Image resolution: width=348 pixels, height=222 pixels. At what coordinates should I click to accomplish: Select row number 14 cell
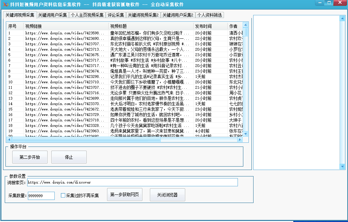tap(11, 104)
